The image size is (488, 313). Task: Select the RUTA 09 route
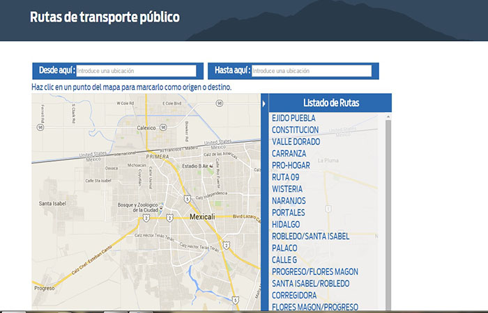pyautogui.click(x=285, y=177)
